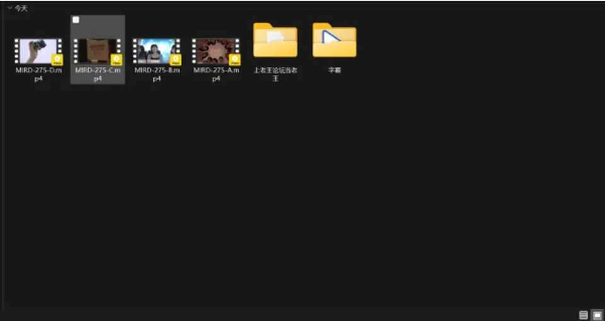
Task: Select the 字幕 folder
Action: (x=335, y=40)
